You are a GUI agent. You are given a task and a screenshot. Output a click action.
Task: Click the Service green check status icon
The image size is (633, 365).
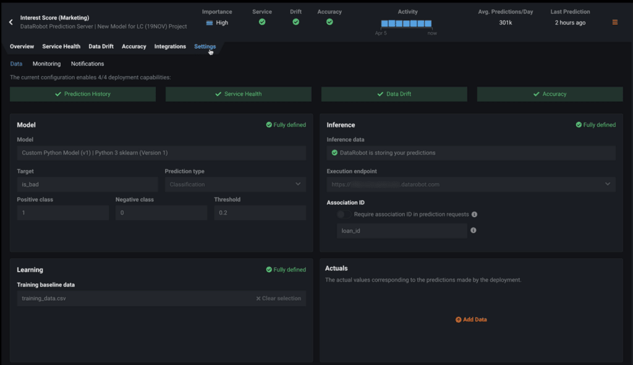tap(262, 22)
